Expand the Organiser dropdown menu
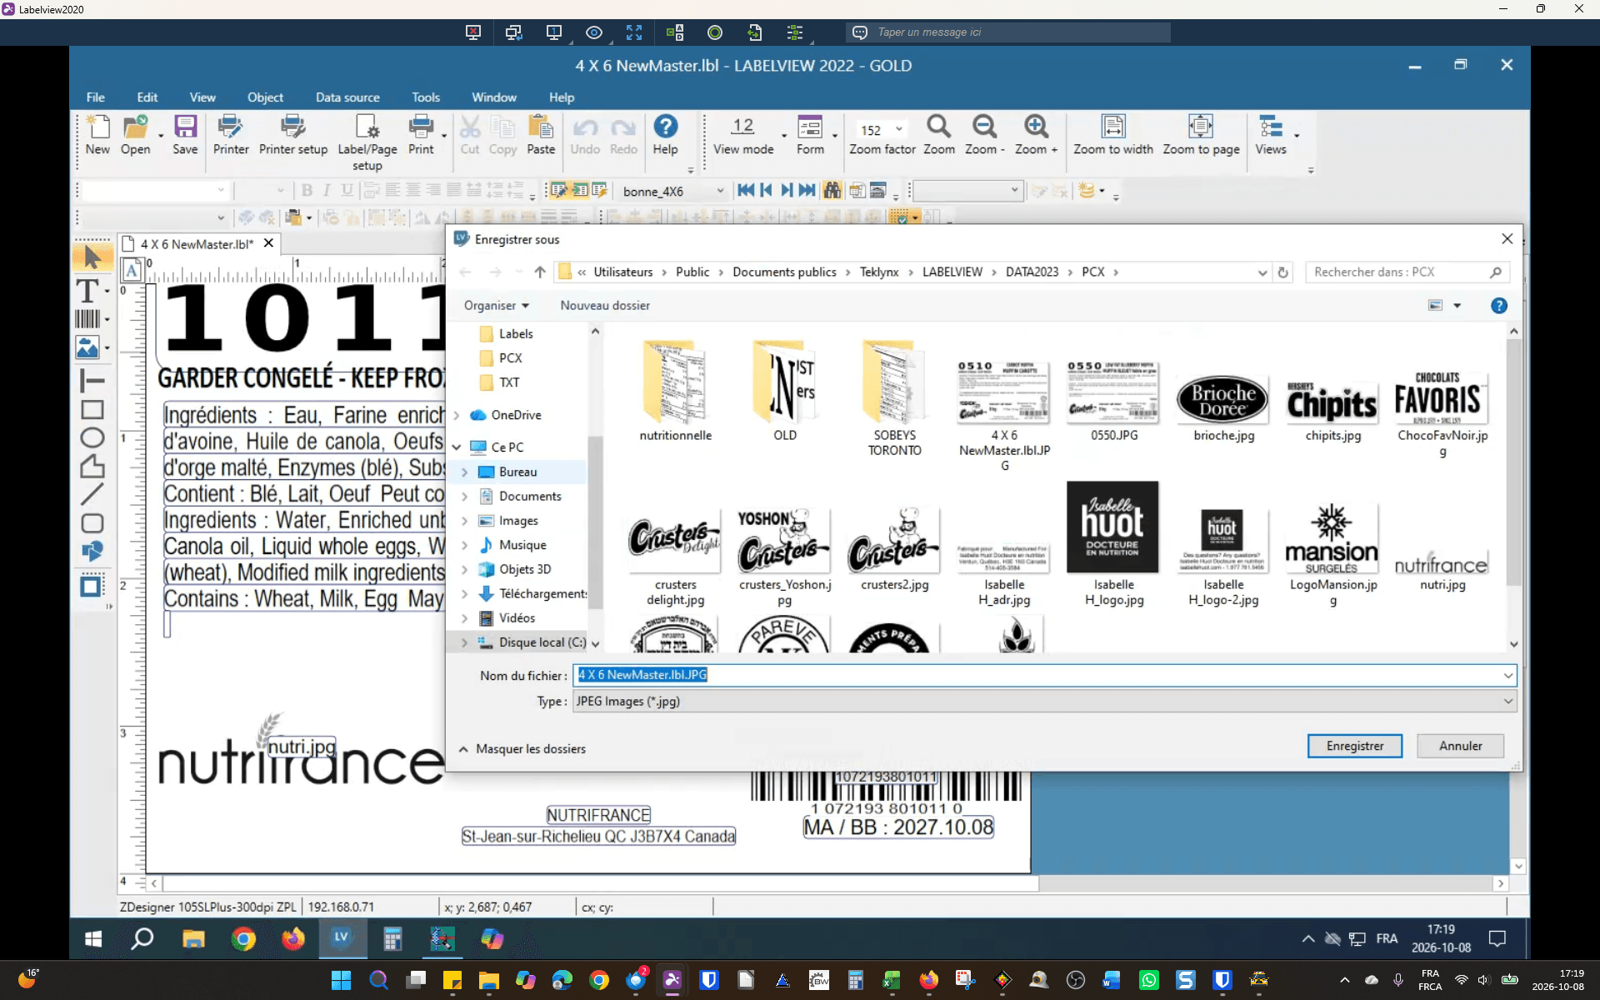The height and width of the screenshot is (1000, 1600). pyautogui.click(x=497, y=305)
